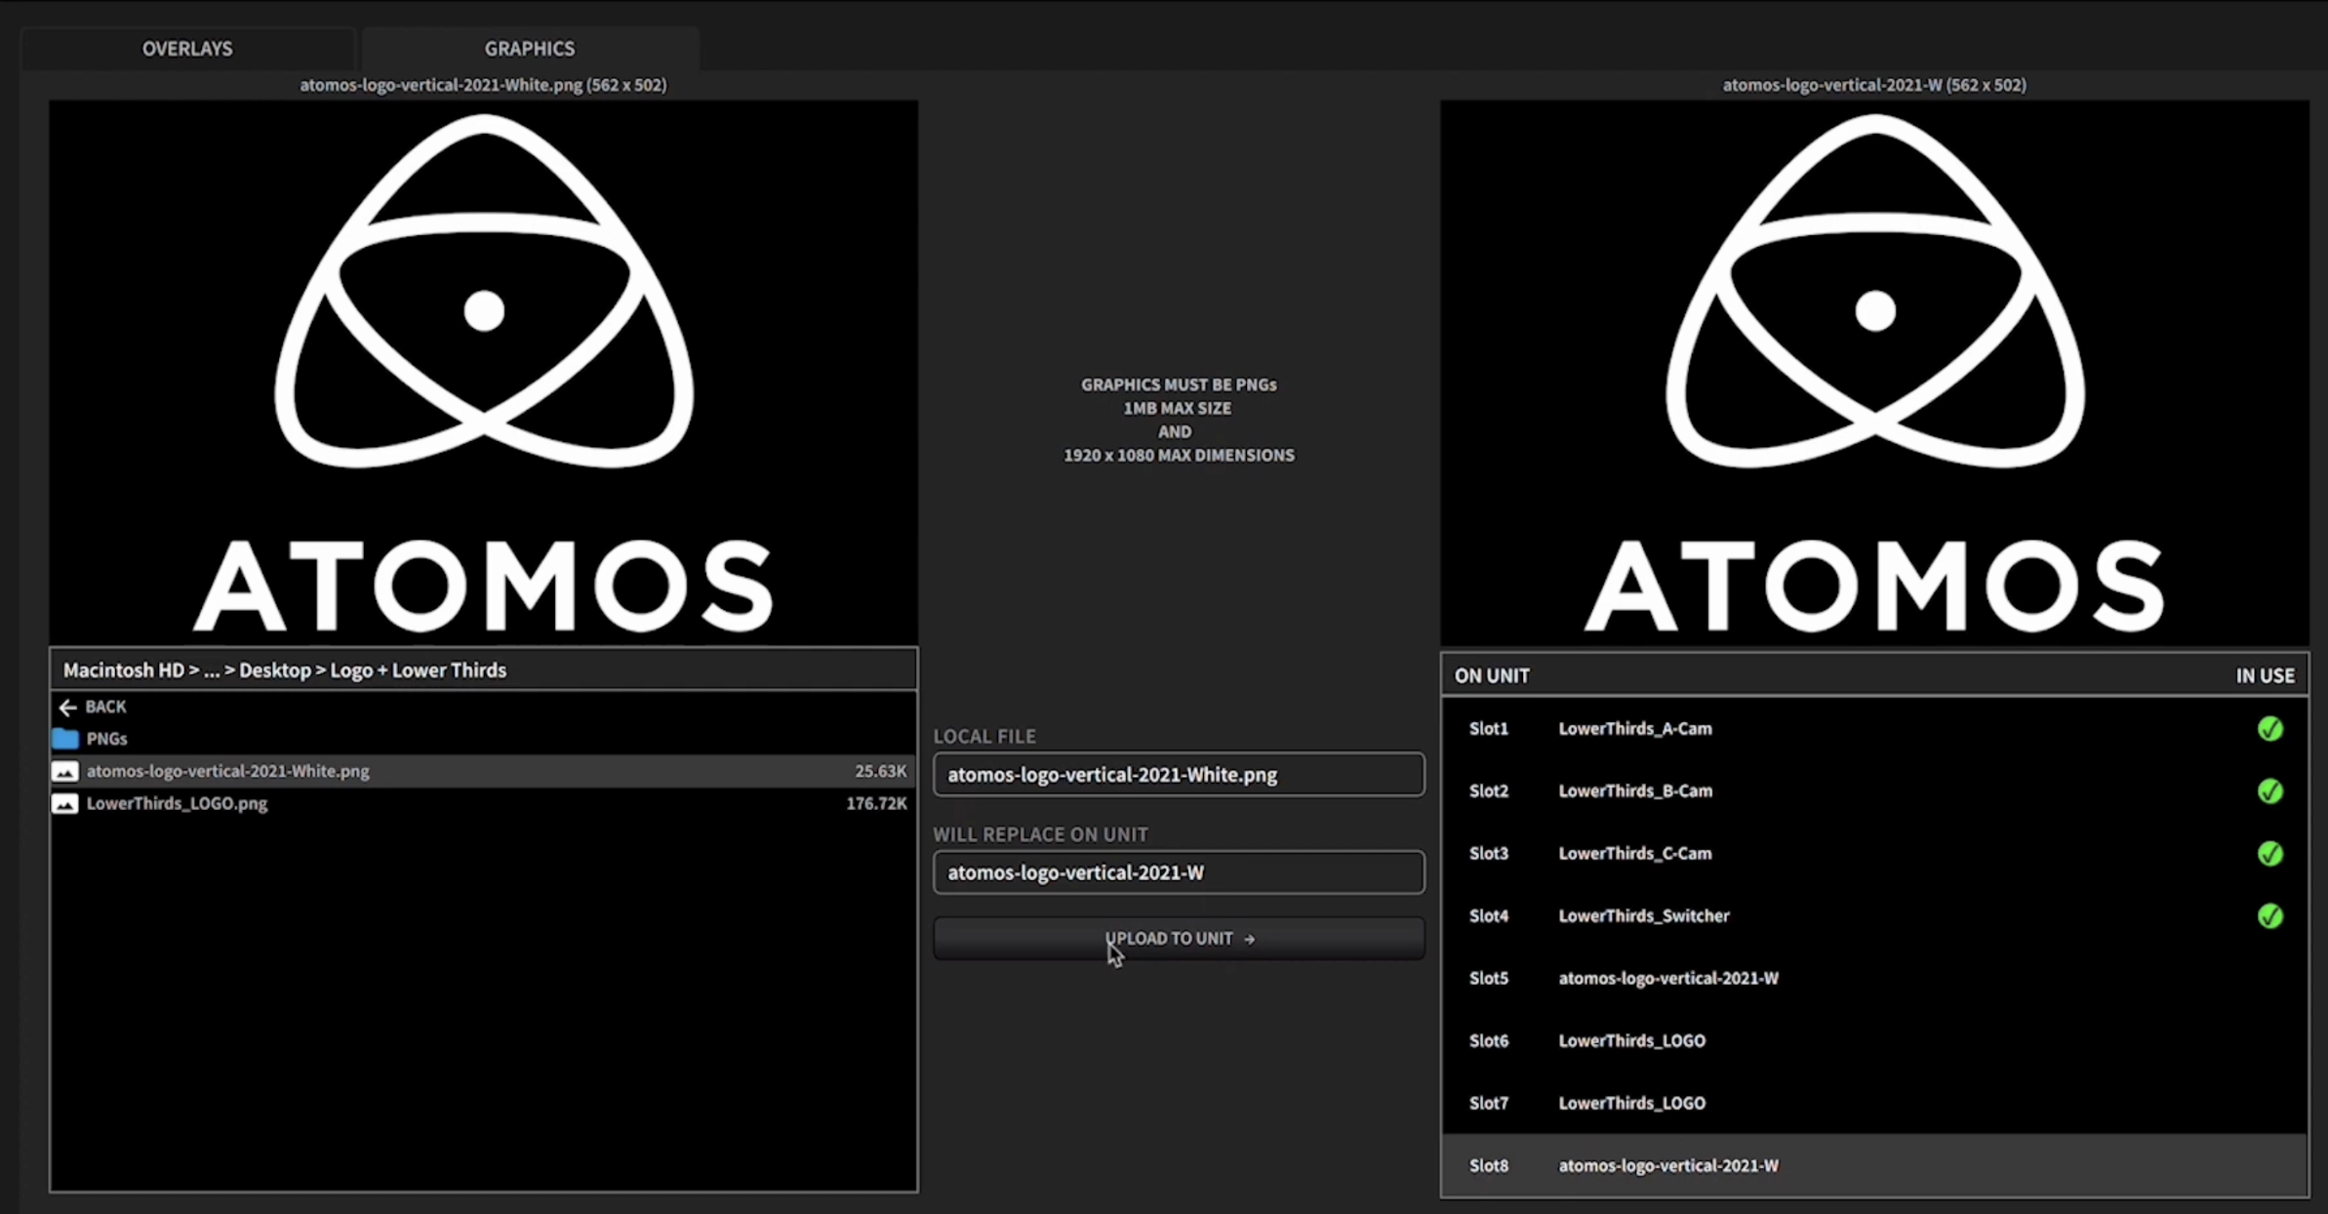Switch to the GRAPHICS tab

(530, 48)
